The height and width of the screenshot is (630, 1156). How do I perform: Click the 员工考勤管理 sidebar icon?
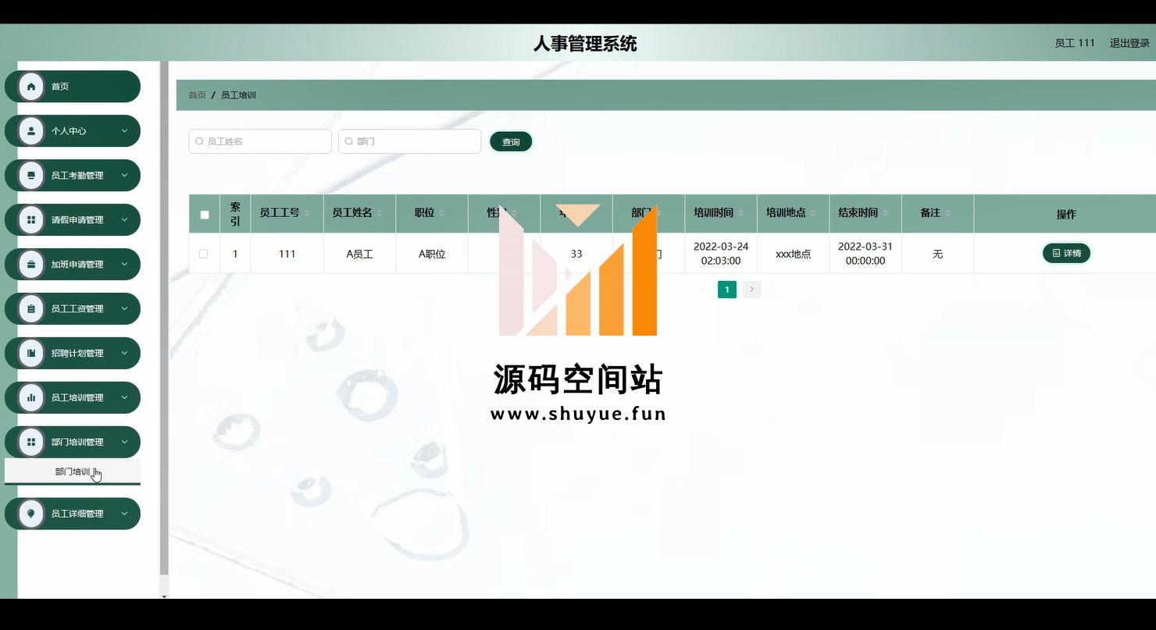click(31, 176)
